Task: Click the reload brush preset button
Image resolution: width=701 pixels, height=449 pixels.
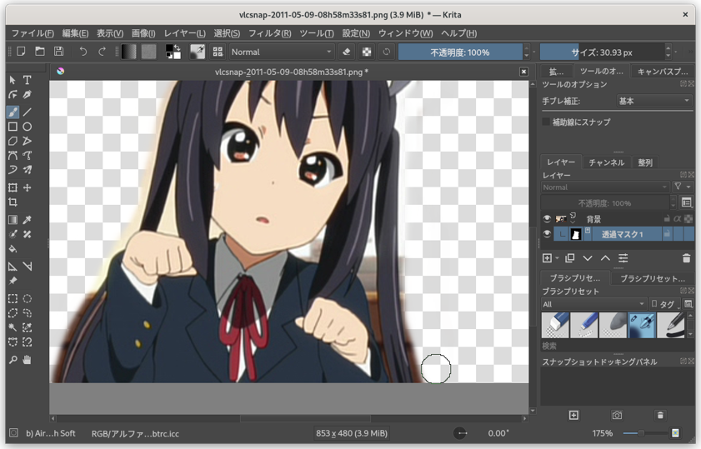Action: click(386, 52)
